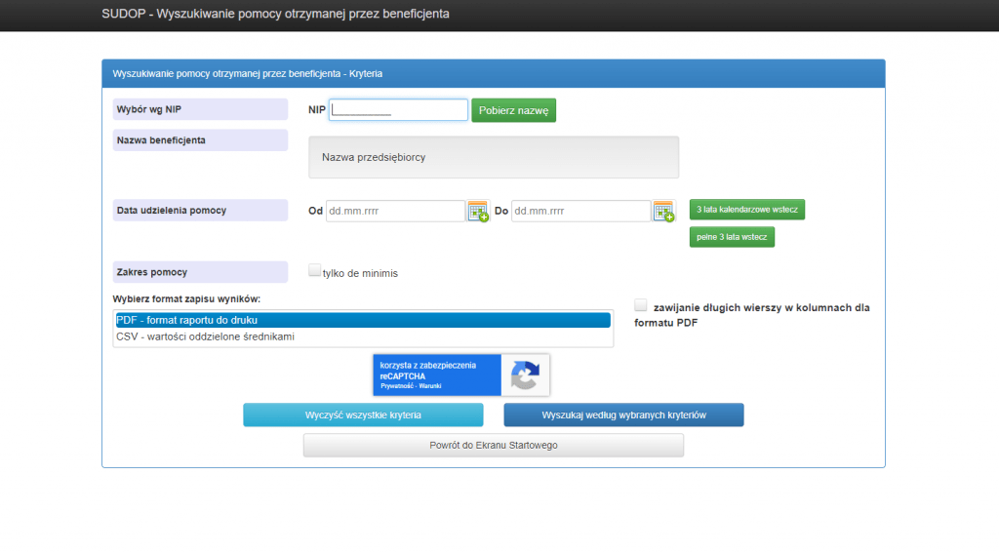Click the SUDOP page header title
Screen dimensions: 999x553
275,15
